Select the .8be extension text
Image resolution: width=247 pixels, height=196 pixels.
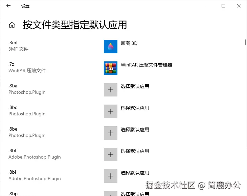(13, 129)
